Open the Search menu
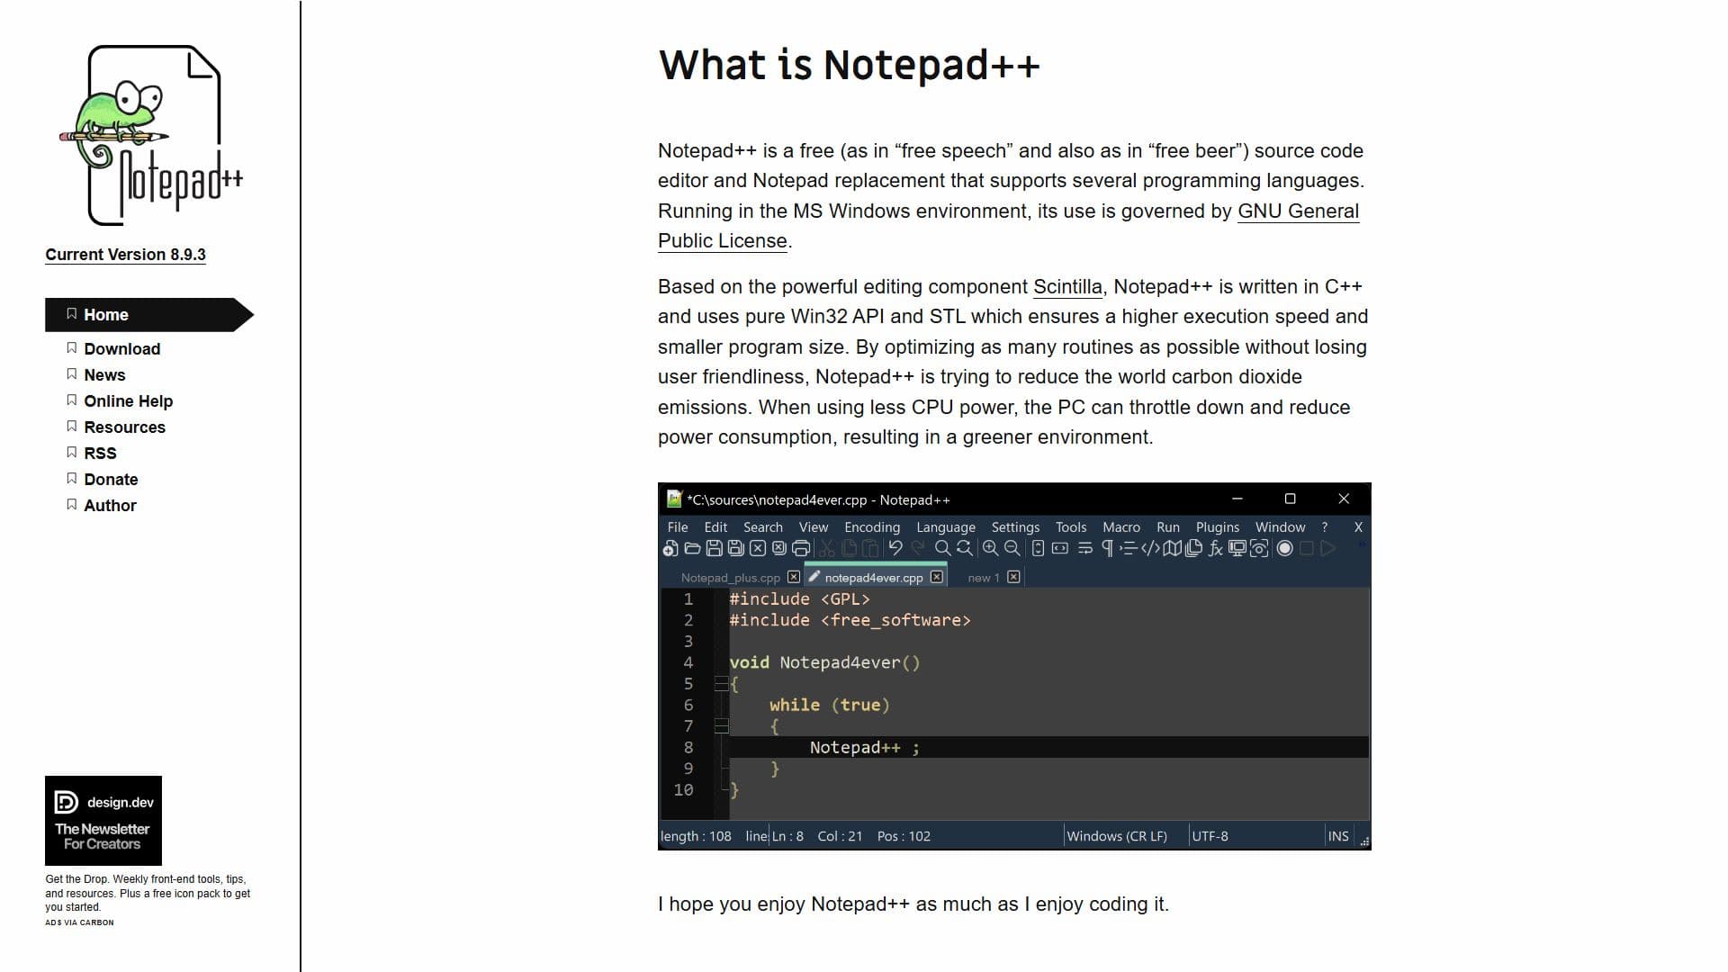This screenshot has height=972, width=1728. tap(762, 527)
